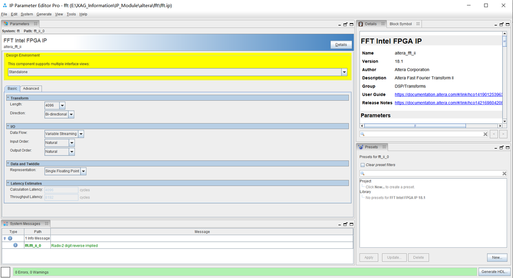513x278 pixels.
Task: Collapse the 1 Info Message tree row
Action: (x=5, y=239)
